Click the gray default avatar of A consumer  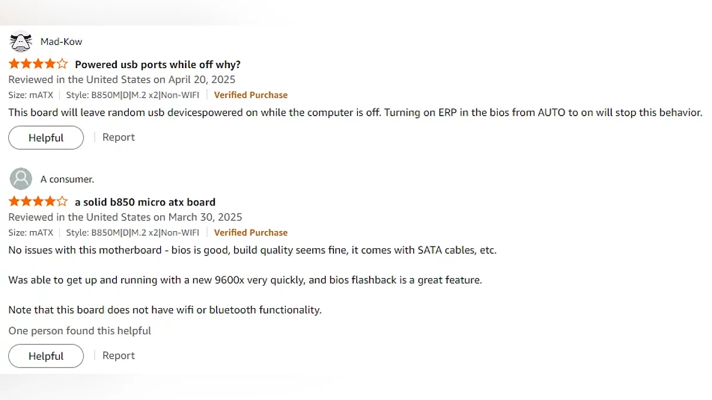(21, 178)
